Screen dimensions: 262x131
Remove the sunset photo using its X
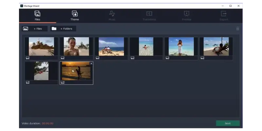[x=91, y=64]
